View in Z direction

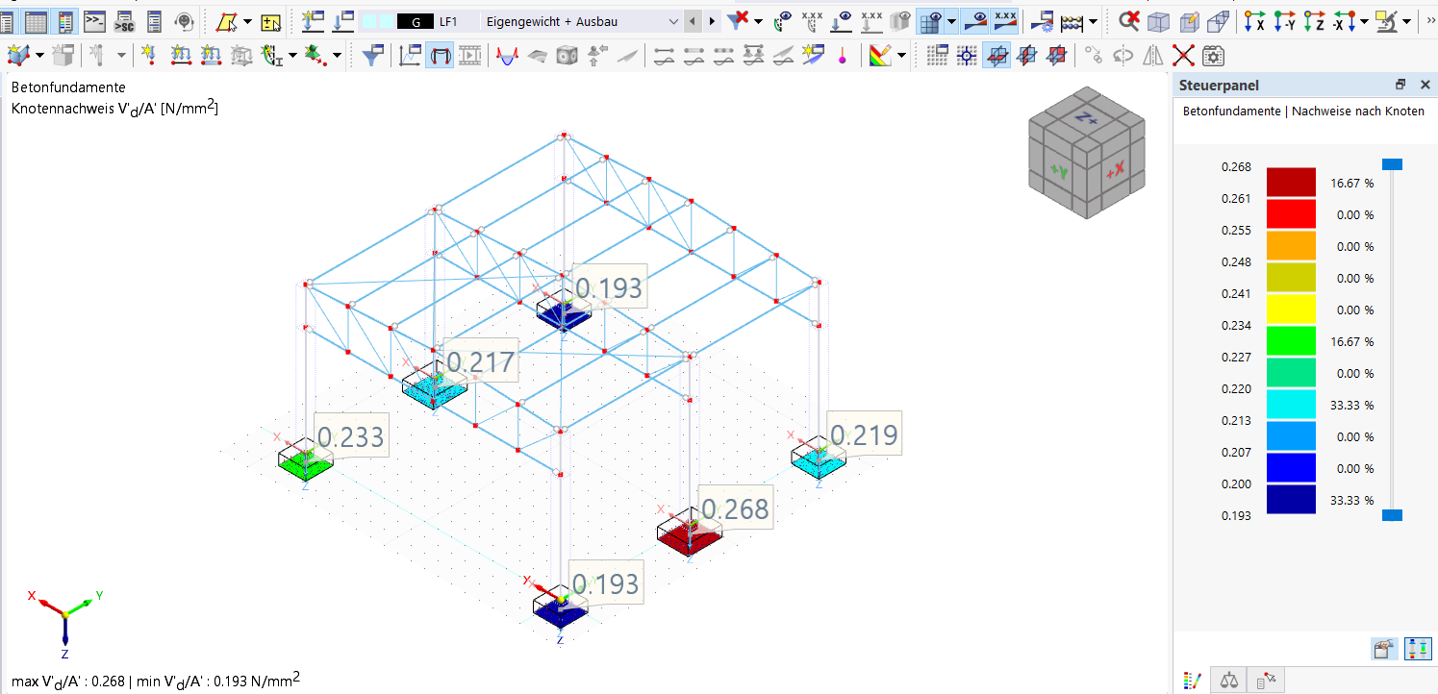point(1314,20)
